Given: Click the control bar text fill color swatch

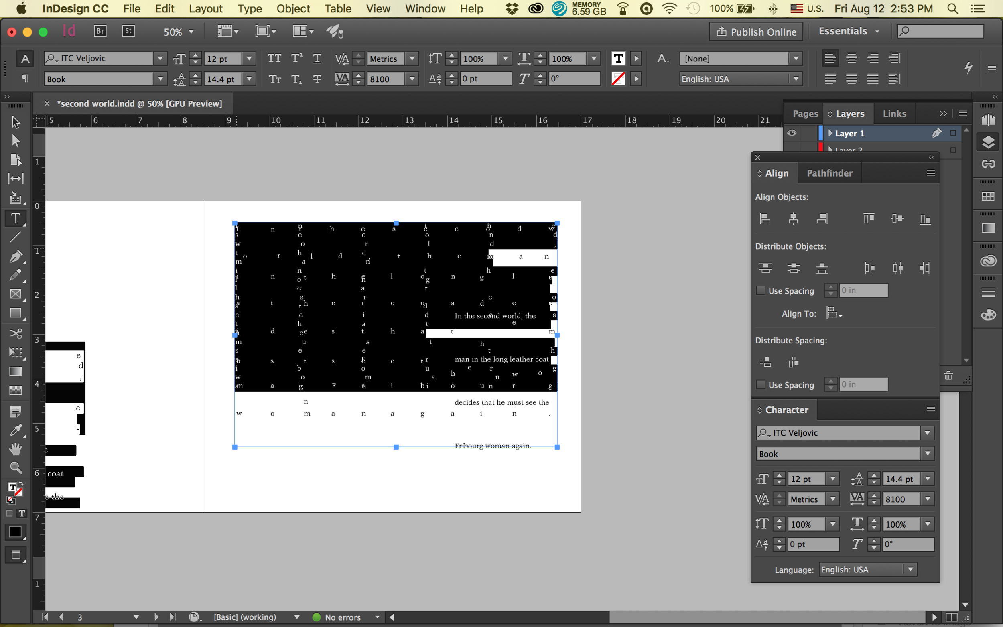Looking at the screenshot, I should pos(618,58).
